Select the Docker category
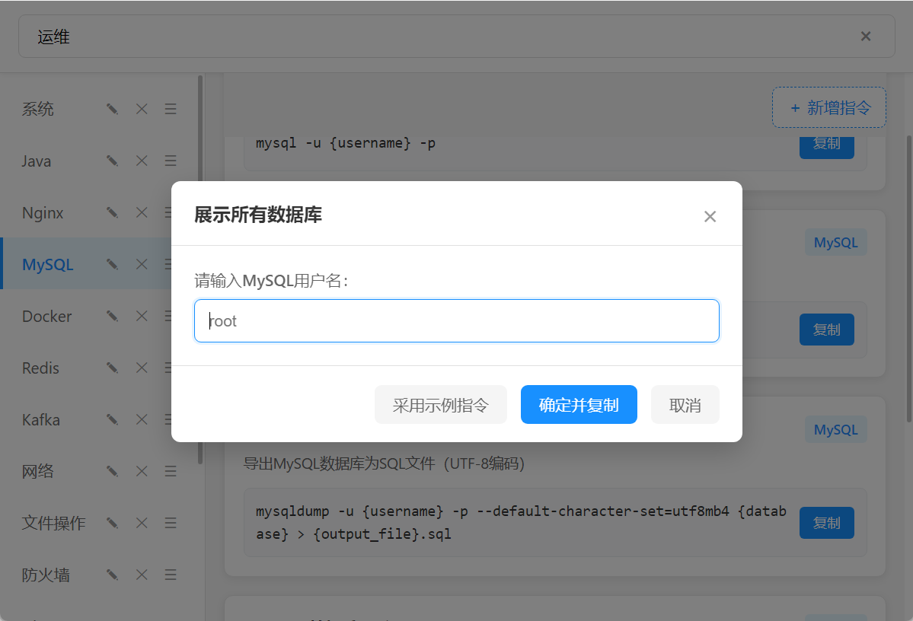Screen dimensions: 913x621 [46, 316]
